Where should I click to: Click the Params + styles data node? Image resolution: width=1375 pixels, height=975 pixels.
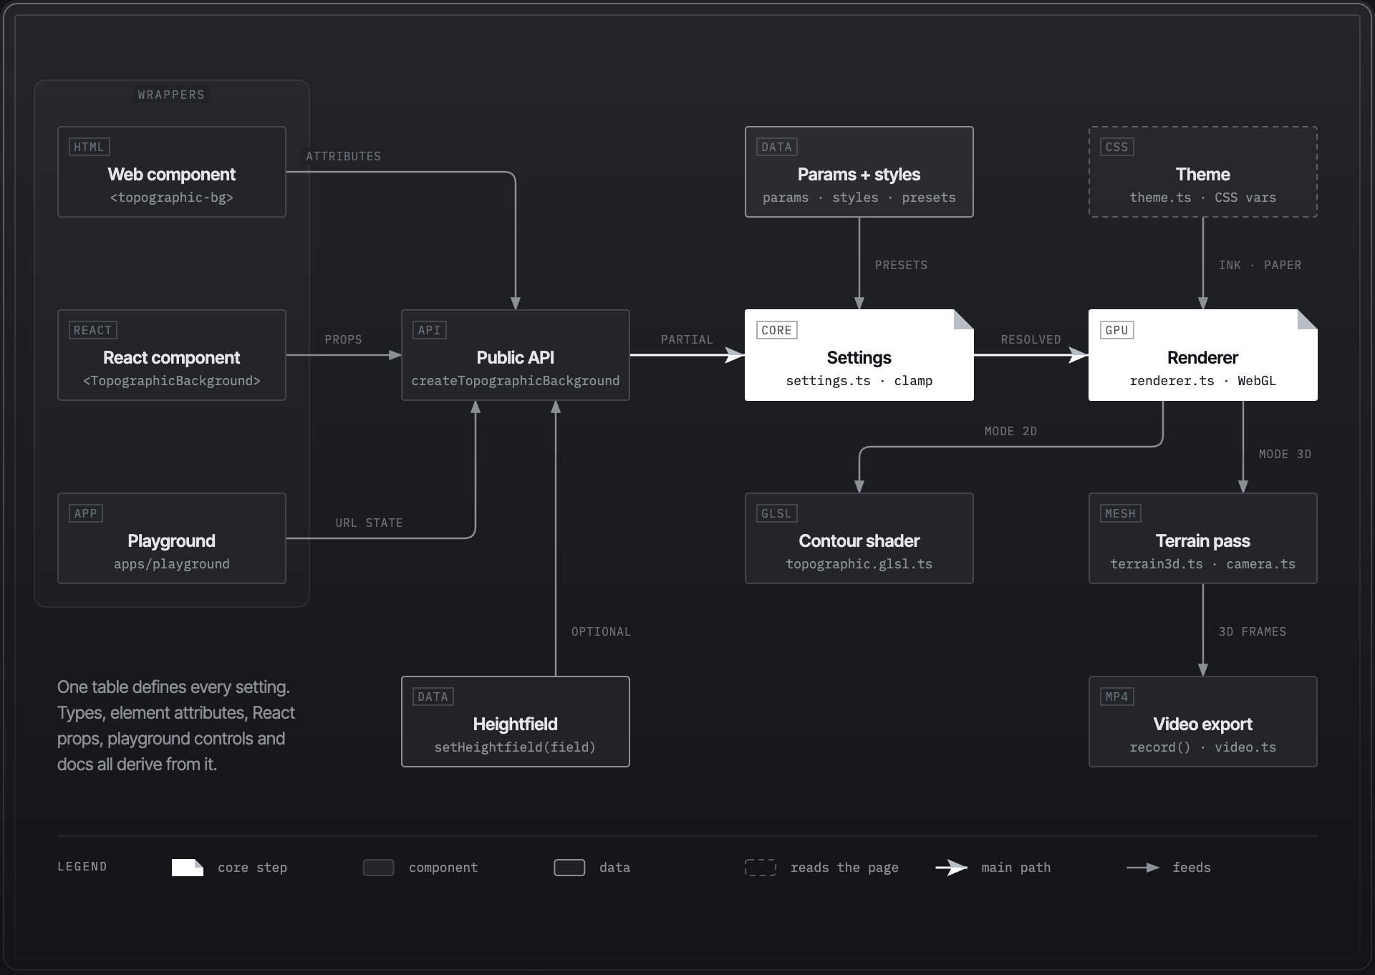pos(859,172)
